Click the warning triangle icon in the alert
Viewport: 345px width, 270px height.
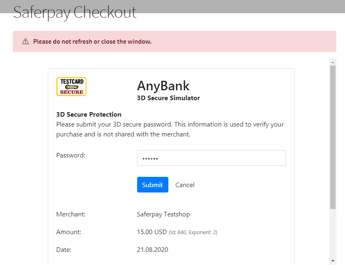pos(26,41)
